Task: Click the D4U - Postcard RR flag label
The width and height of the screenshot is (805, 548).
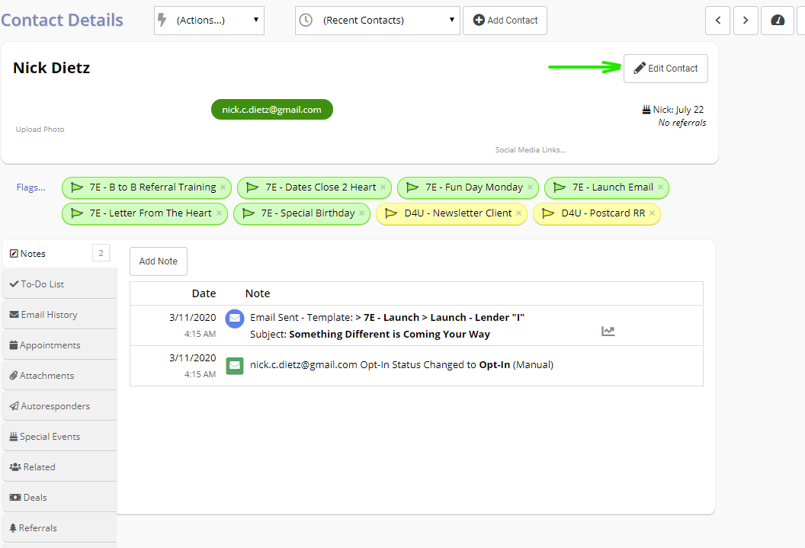Action: 603,213
